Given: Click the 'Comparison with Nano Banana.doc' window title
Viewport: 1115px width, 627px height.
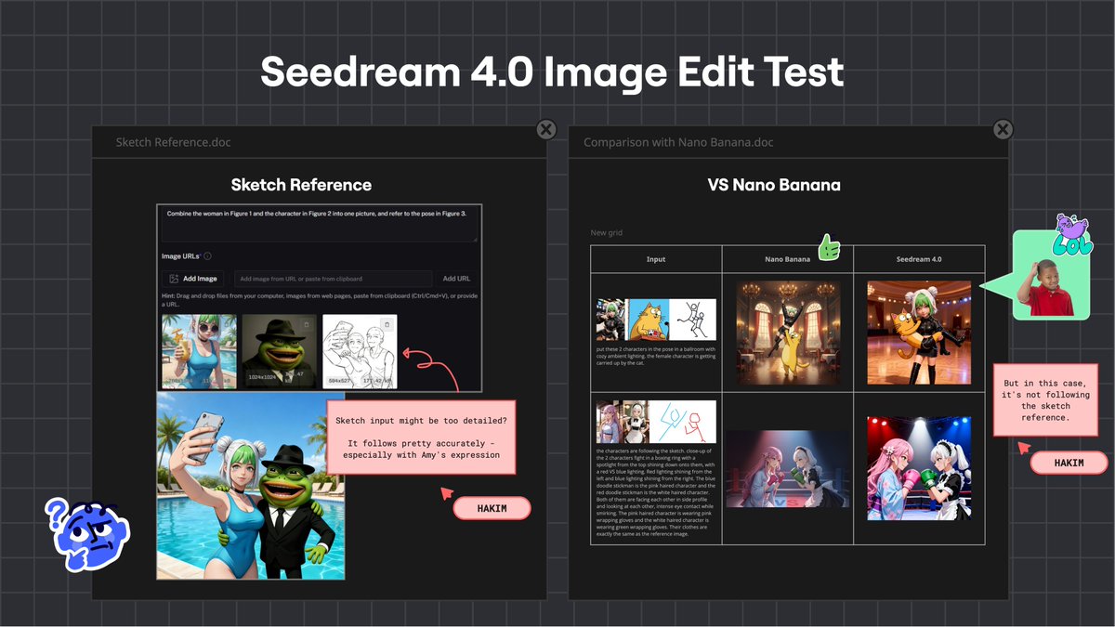Looking at the screenshot, I should pyautogui.click(x=678, y=142).
